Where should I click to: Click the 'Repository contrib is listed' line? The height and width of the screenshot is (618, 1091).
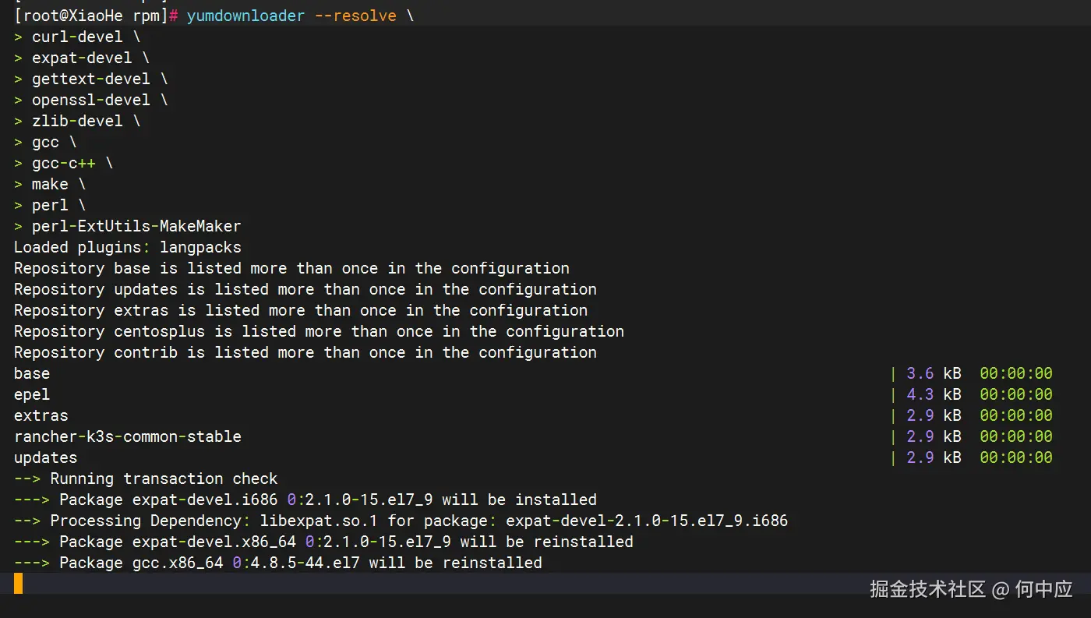coord(305,352)
